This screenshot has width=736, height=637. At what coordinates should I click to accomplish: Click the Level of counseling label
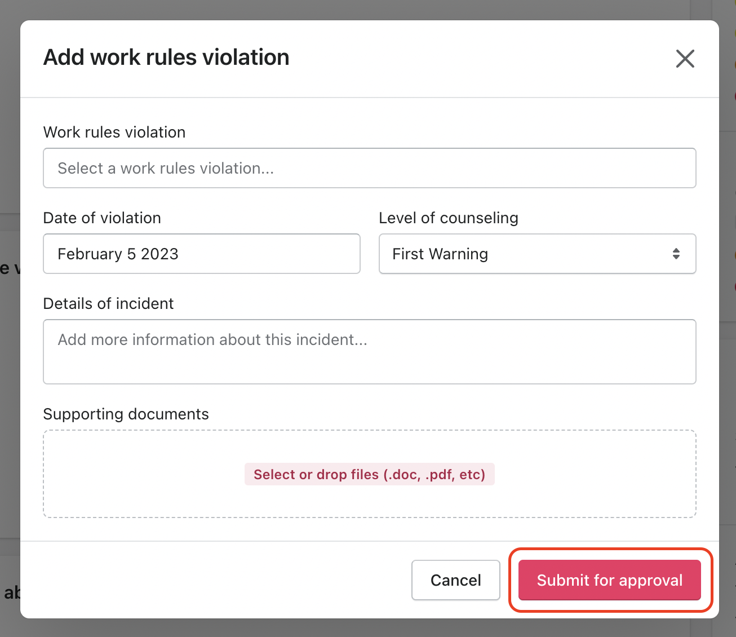(x=448, y=218)
